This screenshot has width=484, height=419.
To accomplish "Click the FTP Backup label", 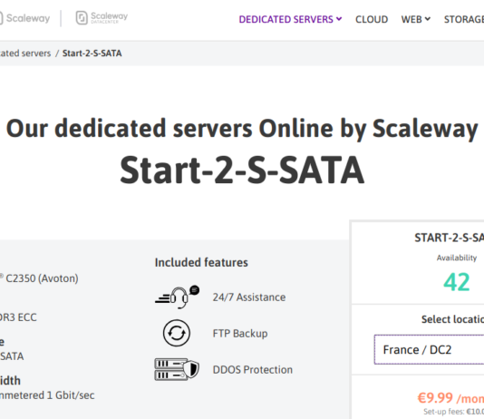I will pos(240,334).
